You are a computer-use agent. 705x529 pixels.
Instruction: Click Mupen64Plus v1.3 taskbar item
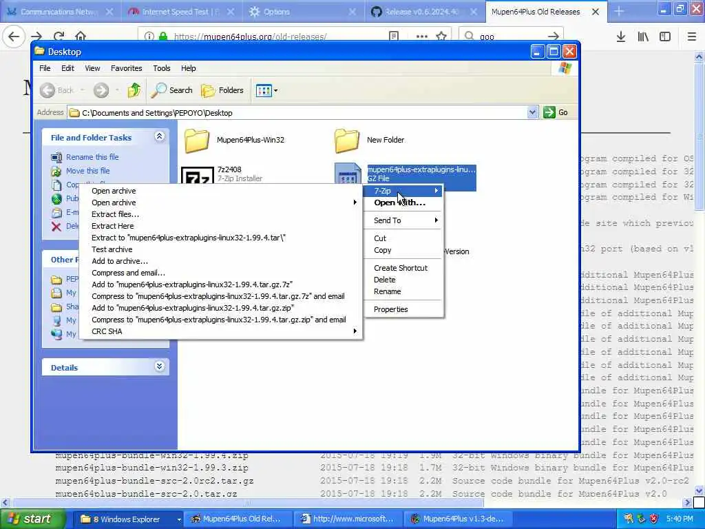point(457,519)
